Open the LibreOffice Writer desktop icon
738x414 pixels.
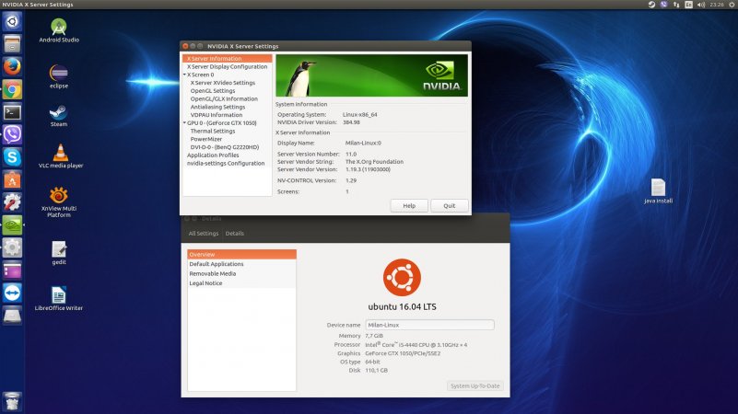[x=59, y=298]
